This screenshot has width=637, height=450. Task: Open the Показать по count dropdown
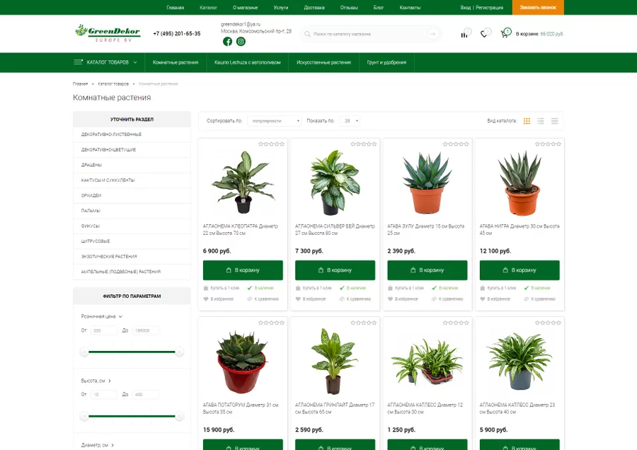(x=350, y=121)
